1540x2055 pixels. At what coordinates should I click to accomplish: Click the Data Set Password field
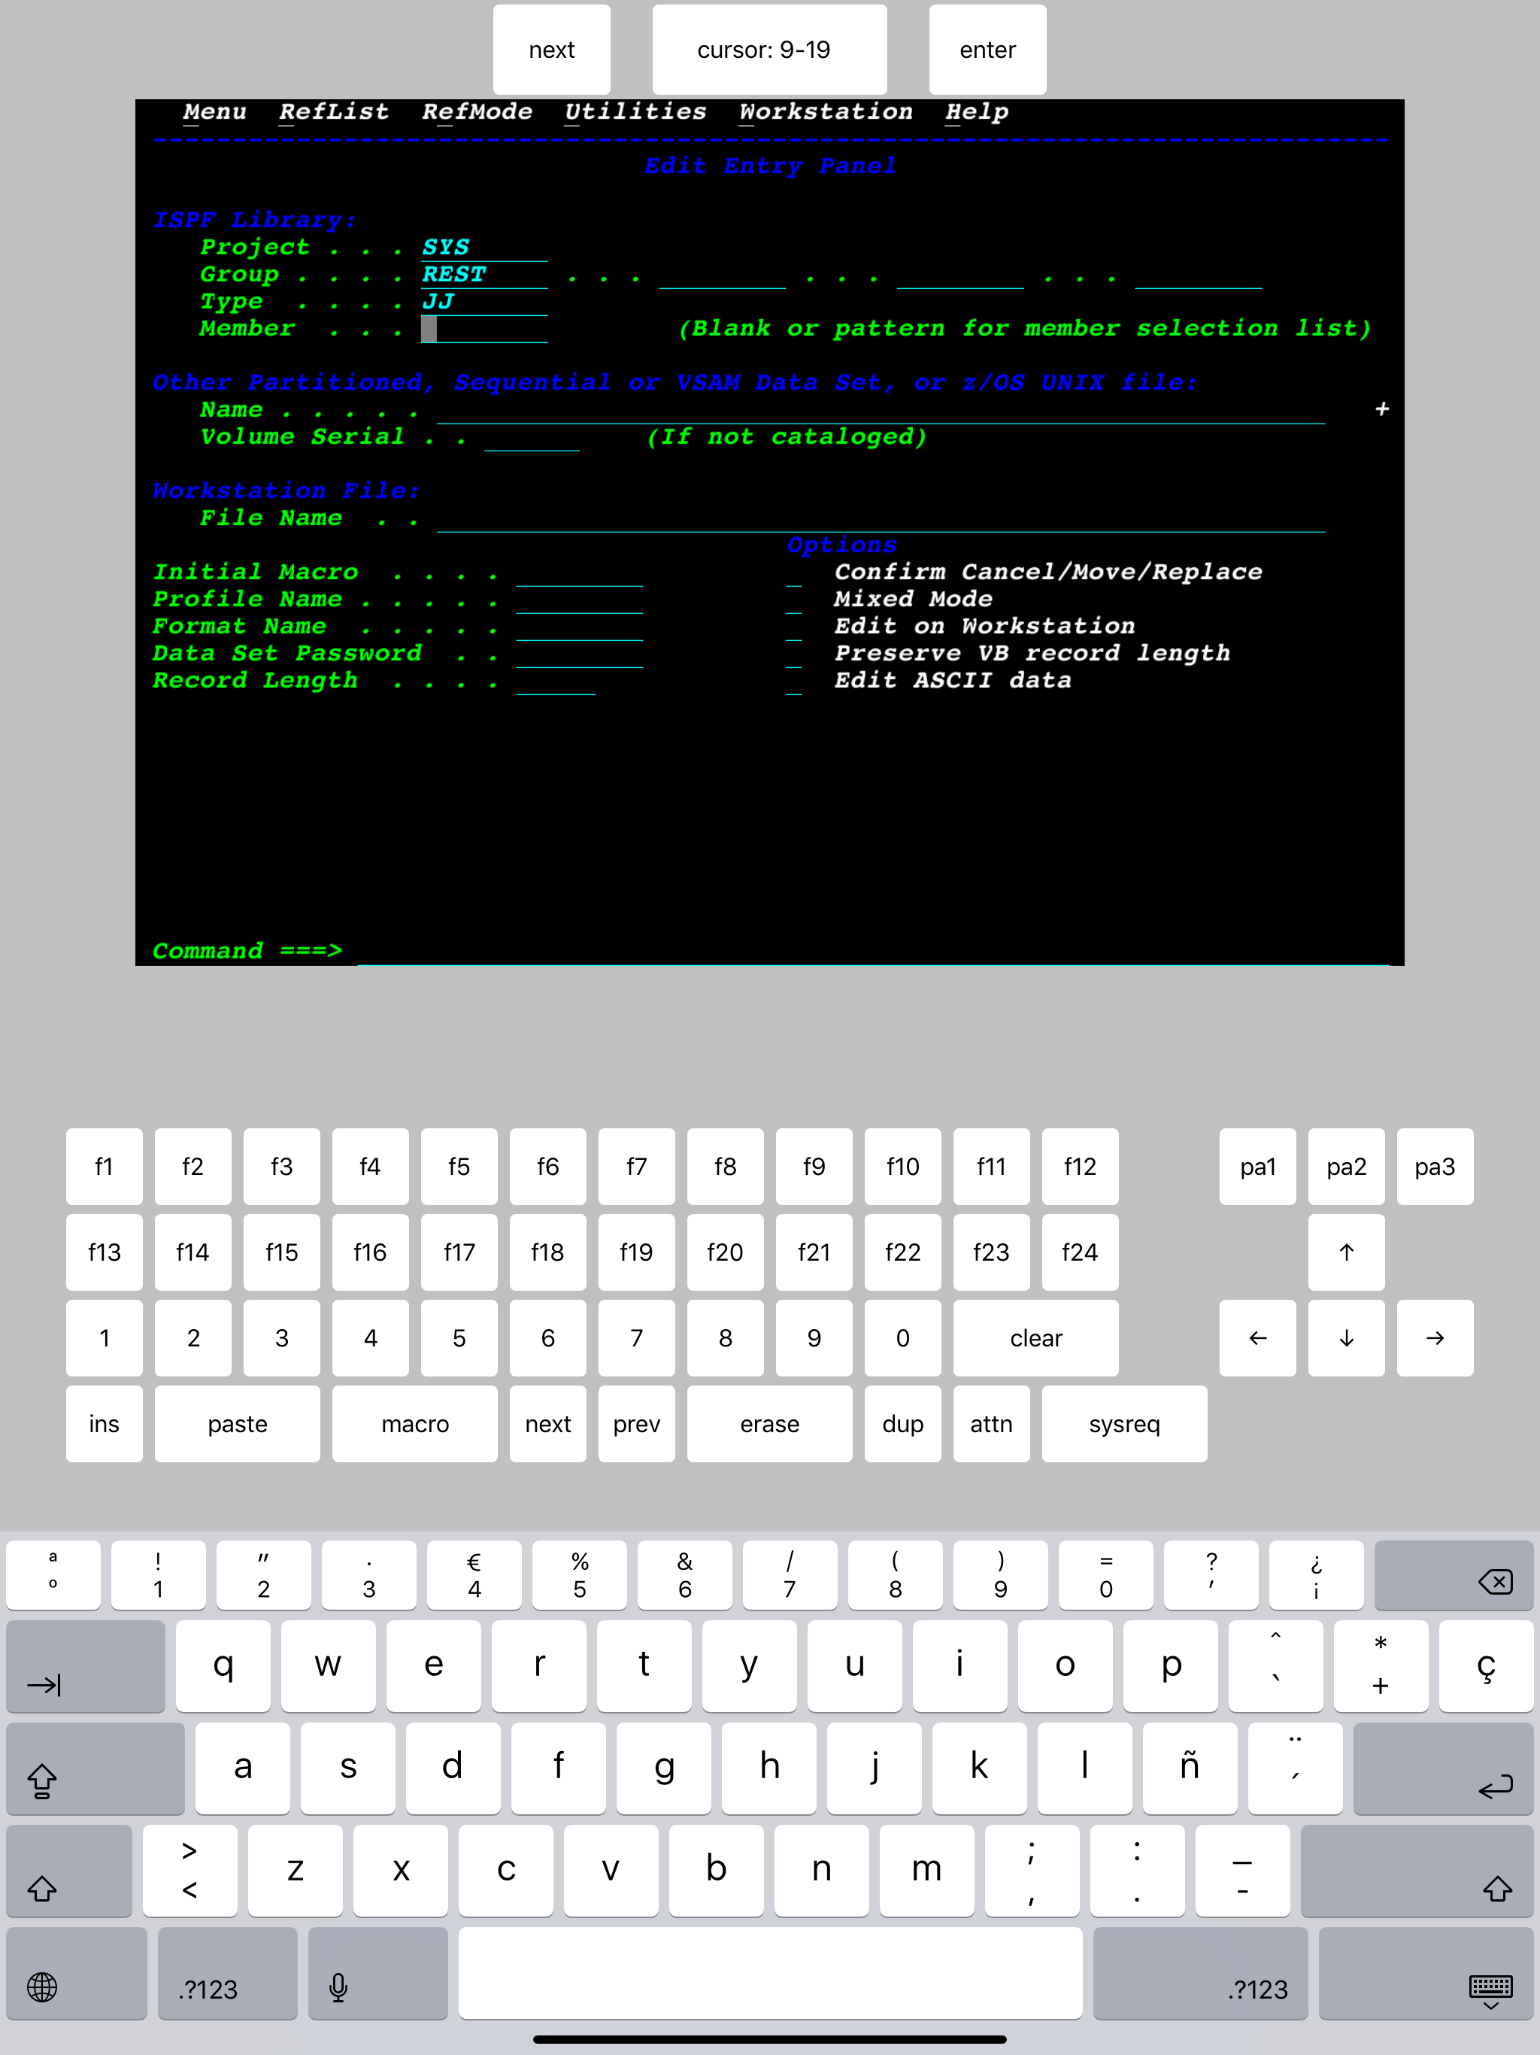579,654
